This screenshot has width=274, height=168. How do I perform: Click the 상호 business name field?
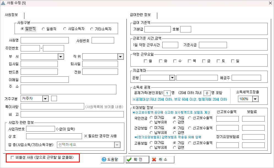(54, 136)
